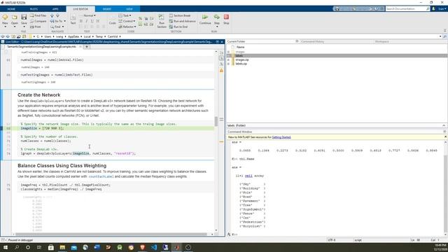Click the Windows Start button
The image size is (448, 252).
tap(5, 247)
